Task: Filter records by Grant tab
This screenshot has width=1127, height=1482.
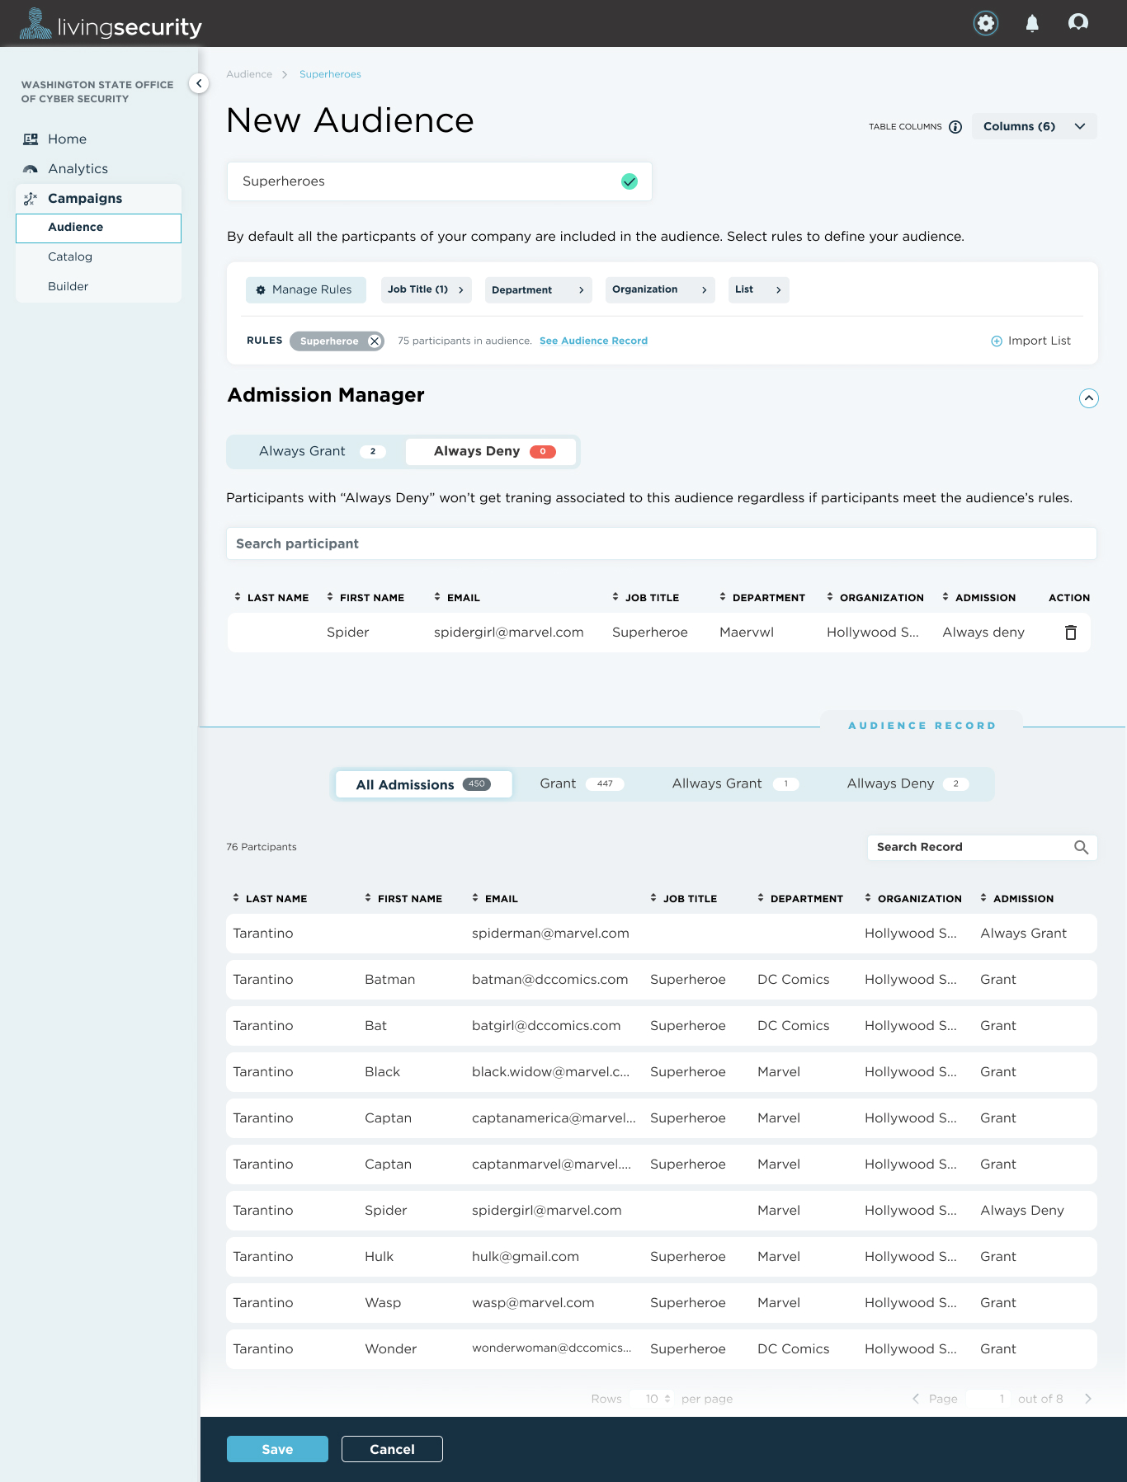Action: [582, 784]
